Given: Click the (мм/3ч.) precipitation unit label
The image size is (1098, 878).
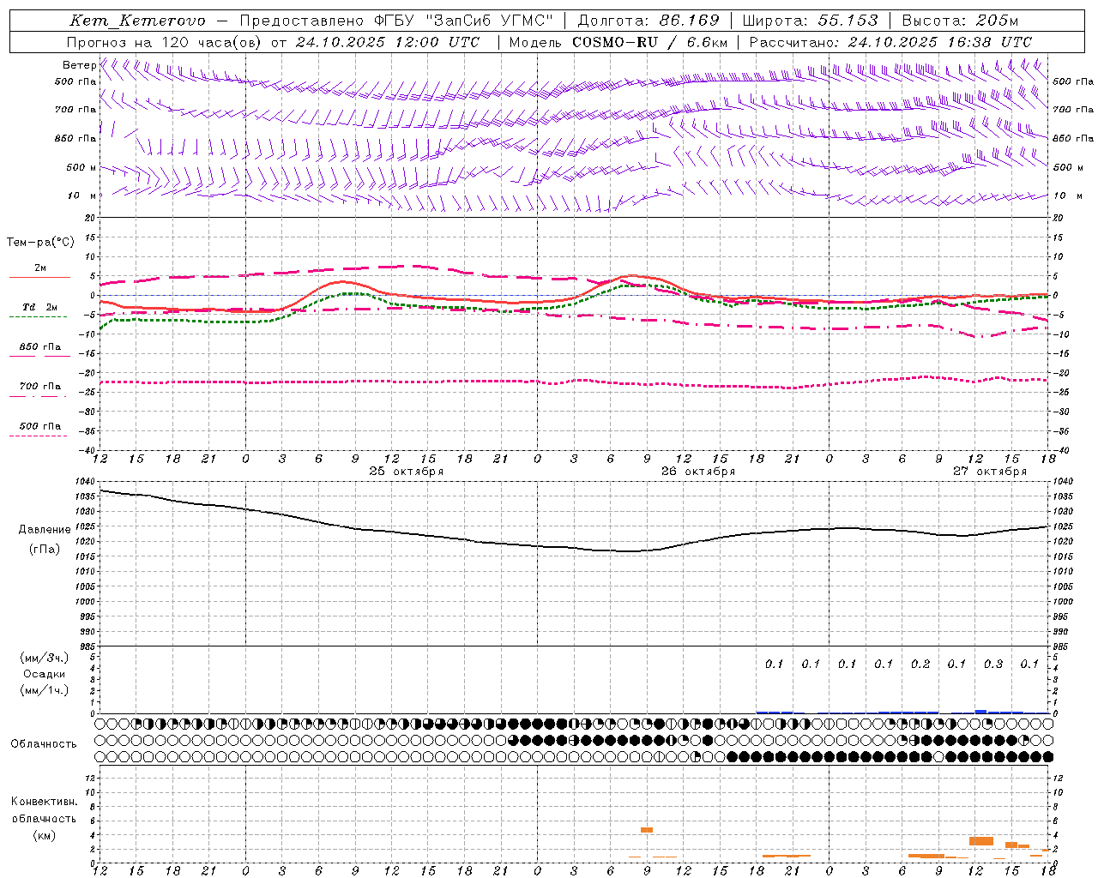Looking at the screenshot, I should pos(45,658).
